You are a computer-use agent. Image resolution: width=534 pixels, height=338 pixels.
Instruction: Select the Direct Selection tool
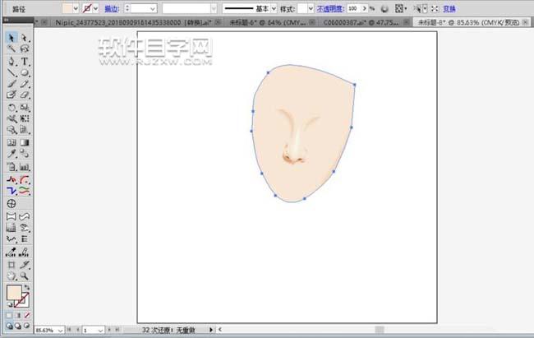coord(25,38)
